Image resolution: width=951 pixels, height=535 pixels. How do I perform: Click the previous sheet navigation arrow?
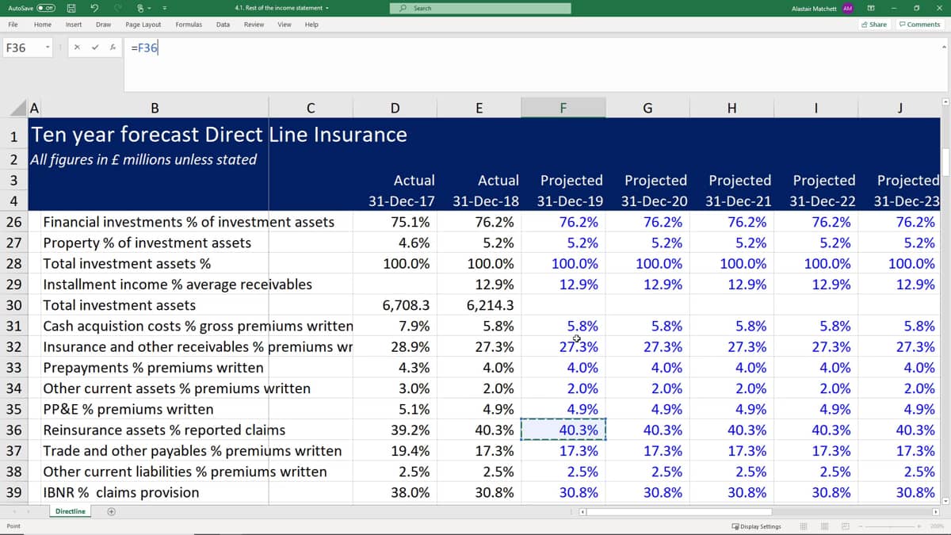[x=14, y=511]
